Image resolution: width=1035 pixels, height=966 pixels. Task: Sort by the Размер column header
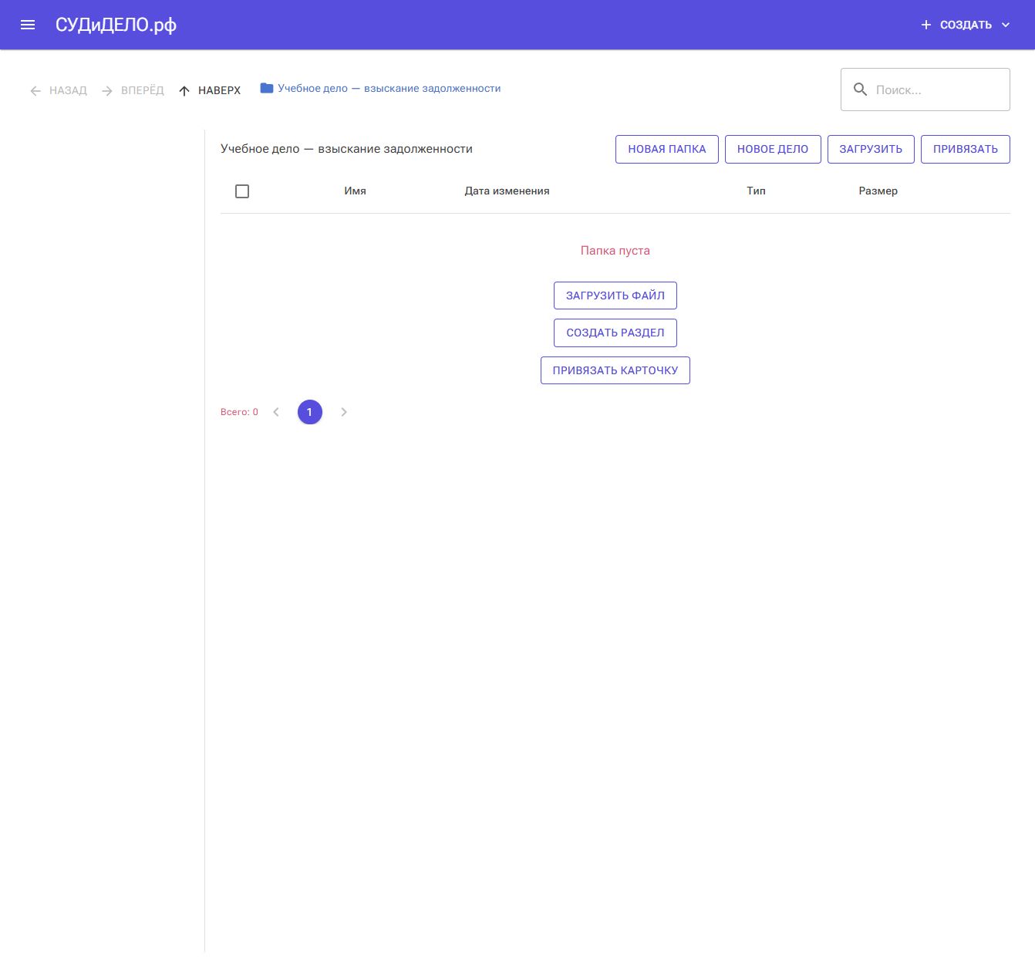878,191
